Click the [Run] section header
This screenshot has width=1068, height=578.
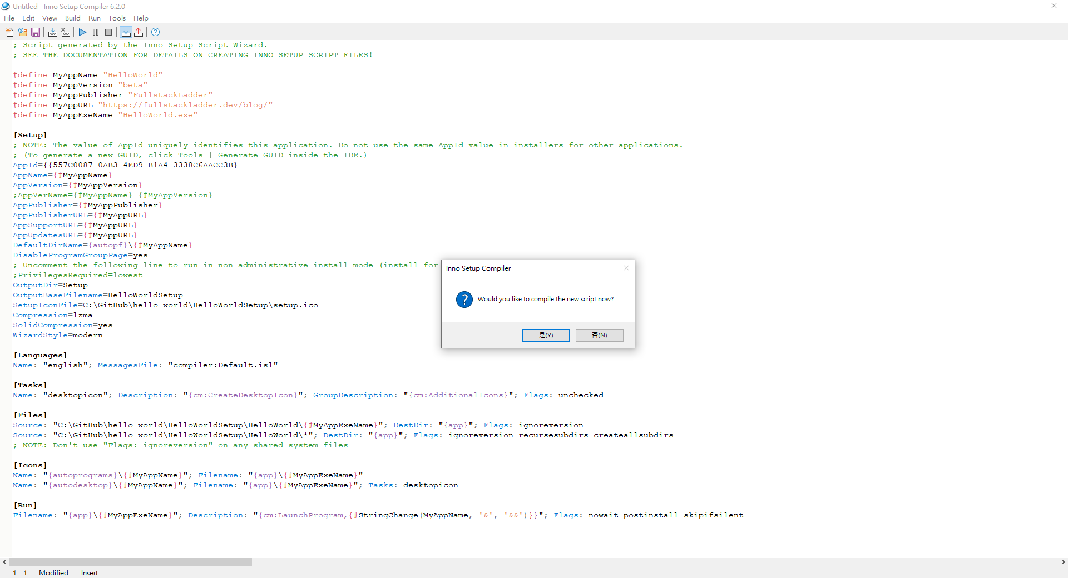tap(25, 505)
